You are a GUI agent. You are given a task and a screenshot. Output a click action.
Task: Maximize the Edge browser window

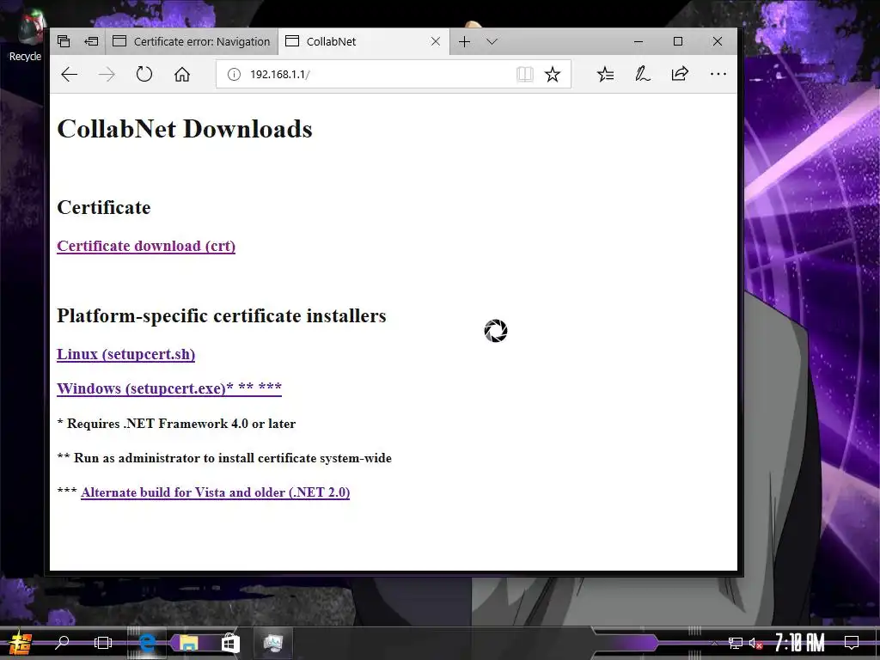678,41
